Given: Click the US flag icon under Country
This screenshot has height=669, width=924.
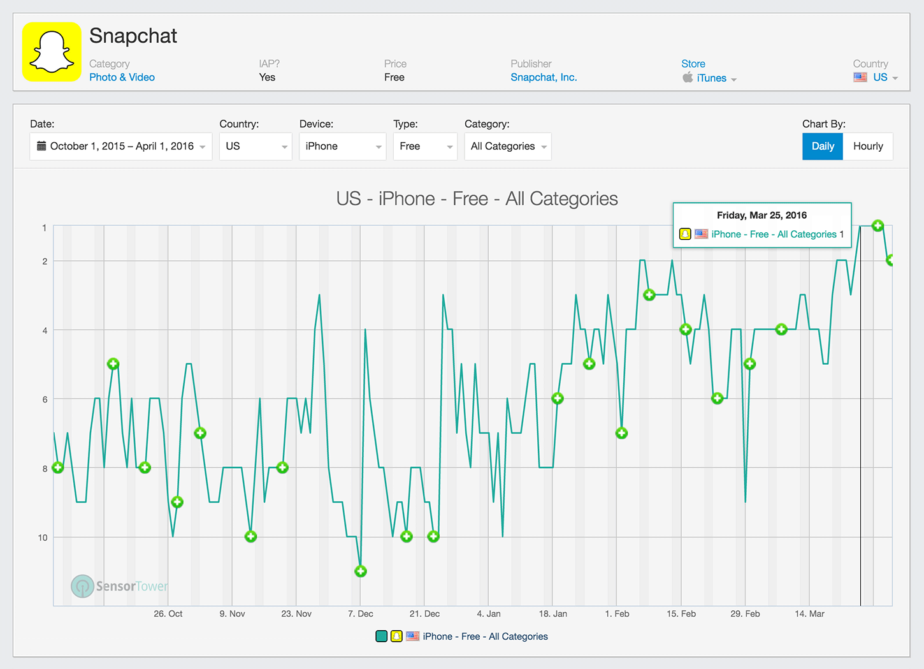Looking at the screenshot, I should [x=860, y=77].
